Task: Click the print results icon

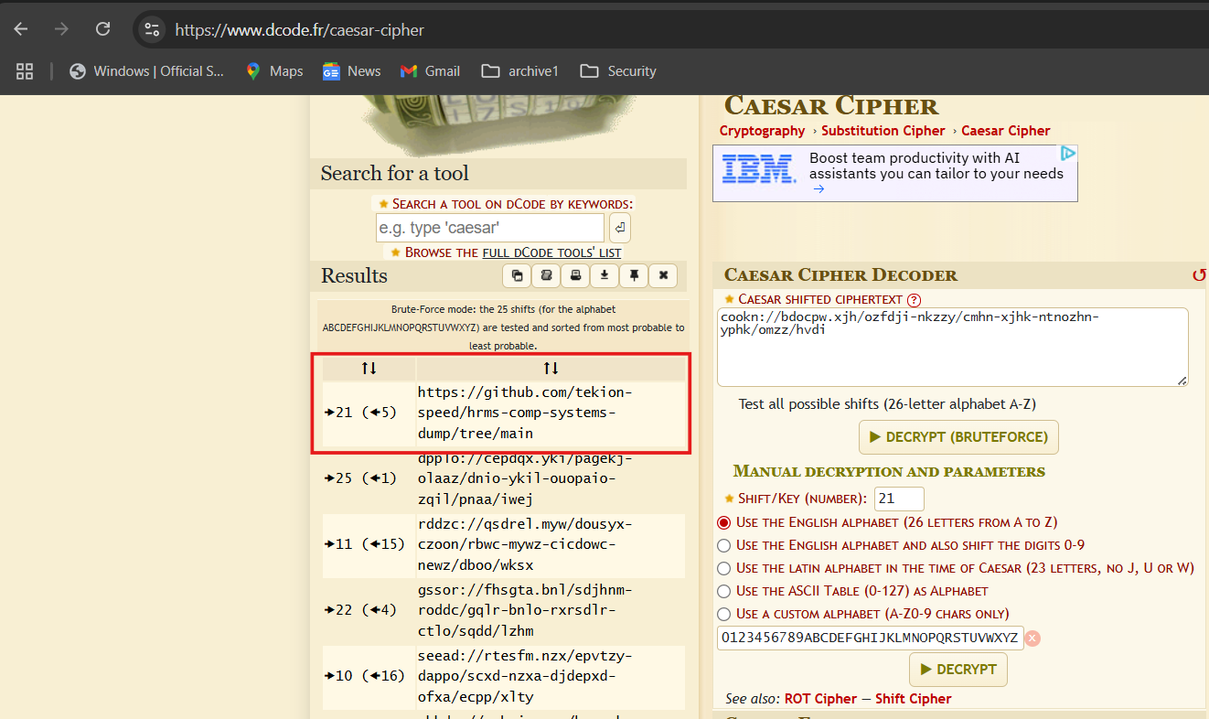Action: tap(575, 275)
